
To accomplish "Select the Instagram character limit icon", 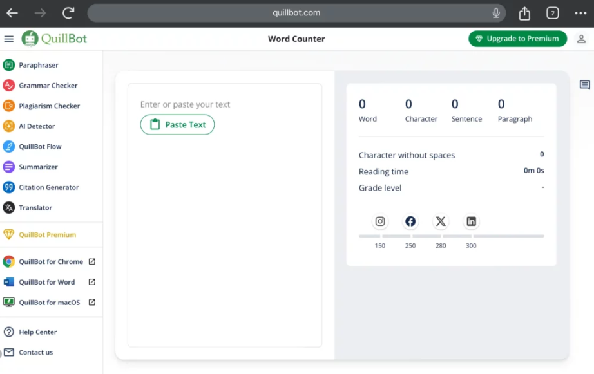I will (380, 221).
